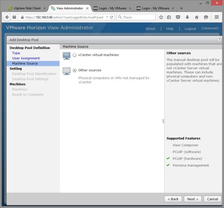
Task: Open the bookmarks list icon
Action: [x=169, y=17]
